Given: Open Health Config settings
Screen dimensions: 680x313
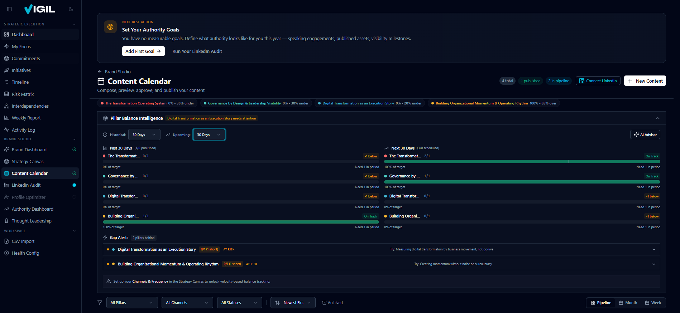Looking at the screenshot, I should 25,253.
